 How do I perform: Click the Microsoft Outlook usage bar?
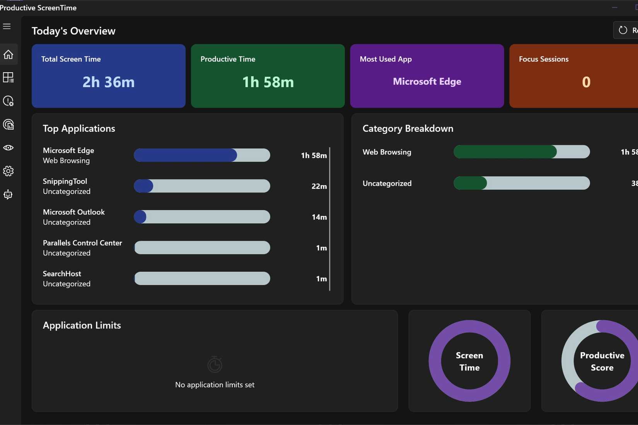tap(202, 217)
